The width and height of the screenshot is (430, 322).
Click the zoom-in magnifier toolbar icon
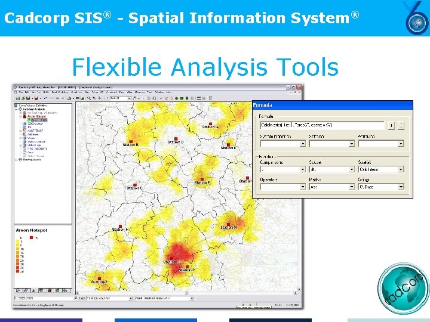click(89, 98)
